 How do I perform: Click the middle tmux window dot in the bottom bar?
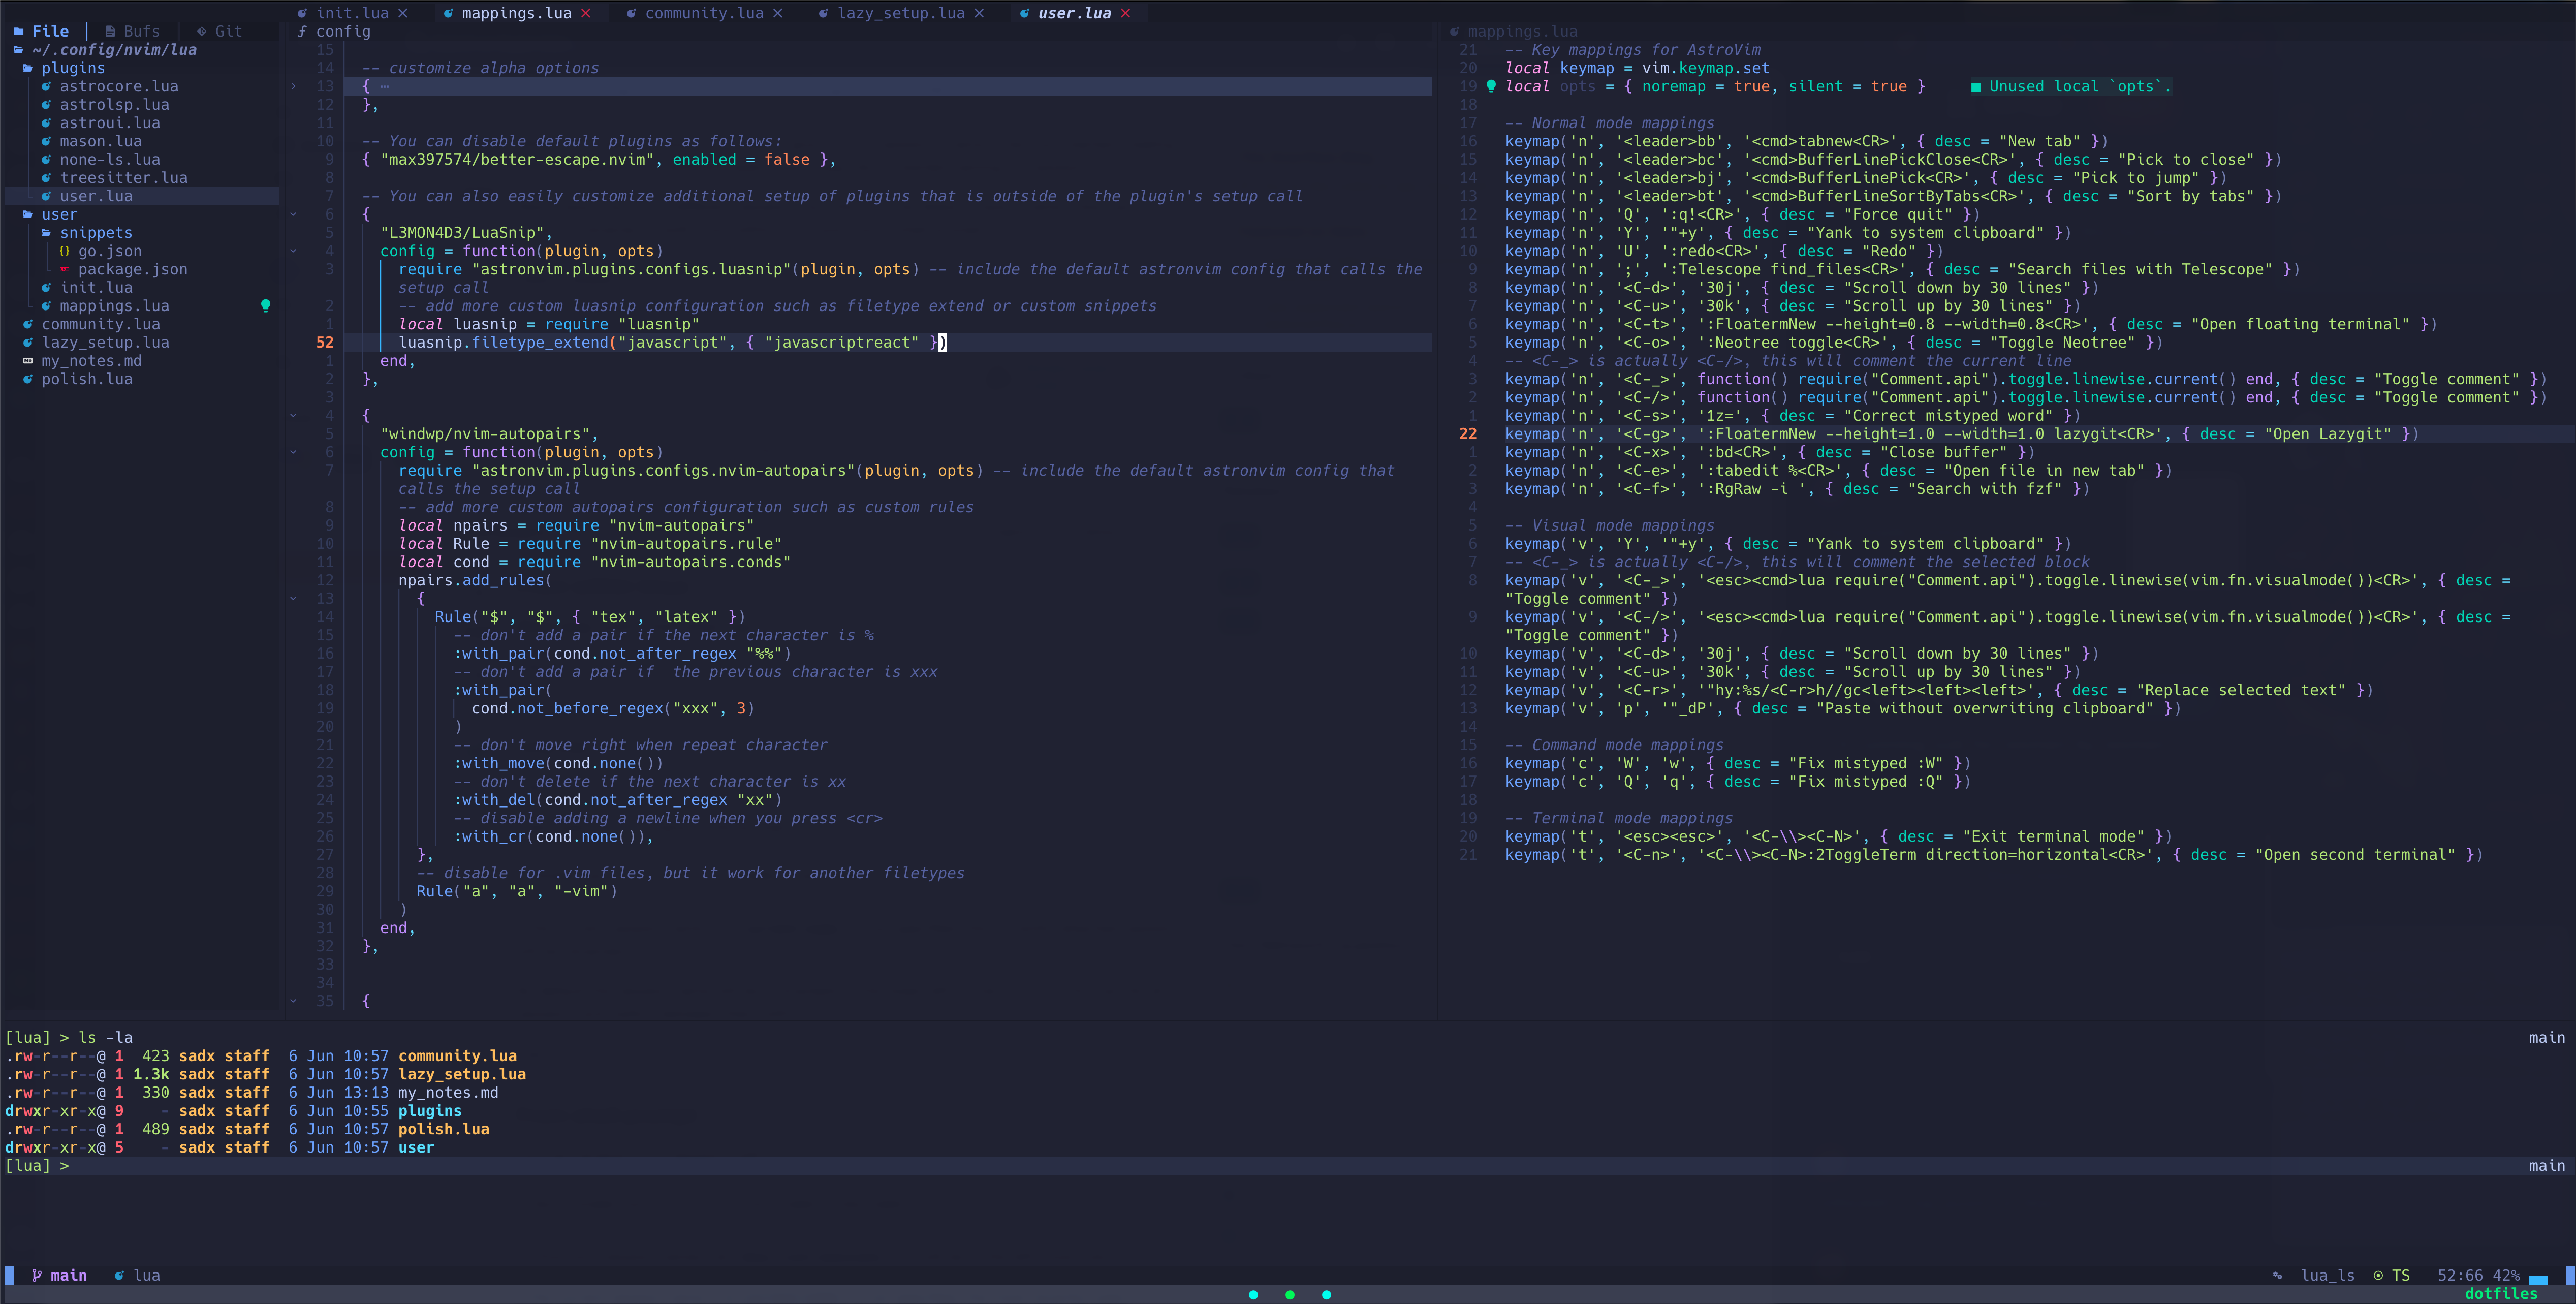[1290, 1295]
